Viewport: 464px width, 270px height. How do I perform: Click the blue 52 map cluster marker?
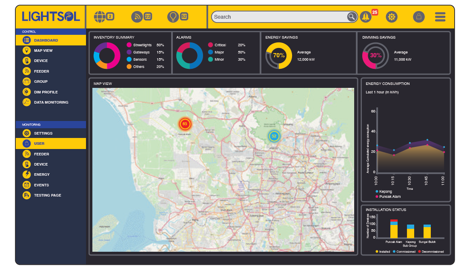(274, 136)
